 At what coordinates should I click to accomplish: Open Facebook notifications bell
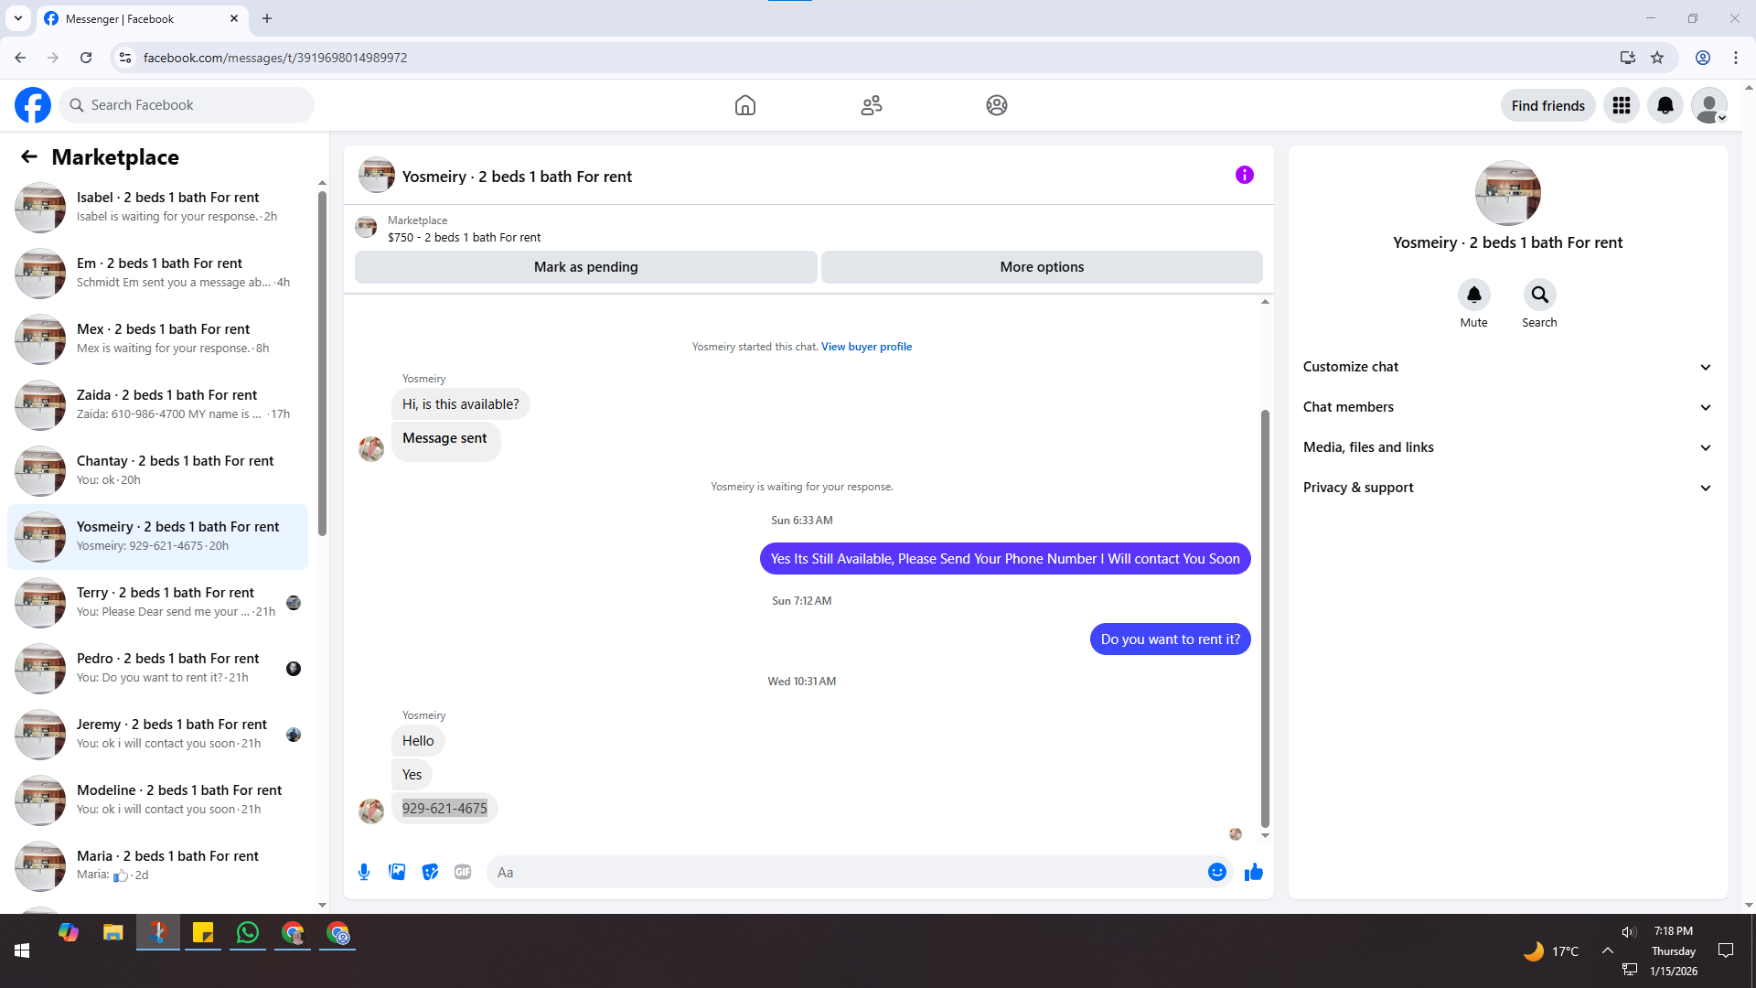[1665, 105]
